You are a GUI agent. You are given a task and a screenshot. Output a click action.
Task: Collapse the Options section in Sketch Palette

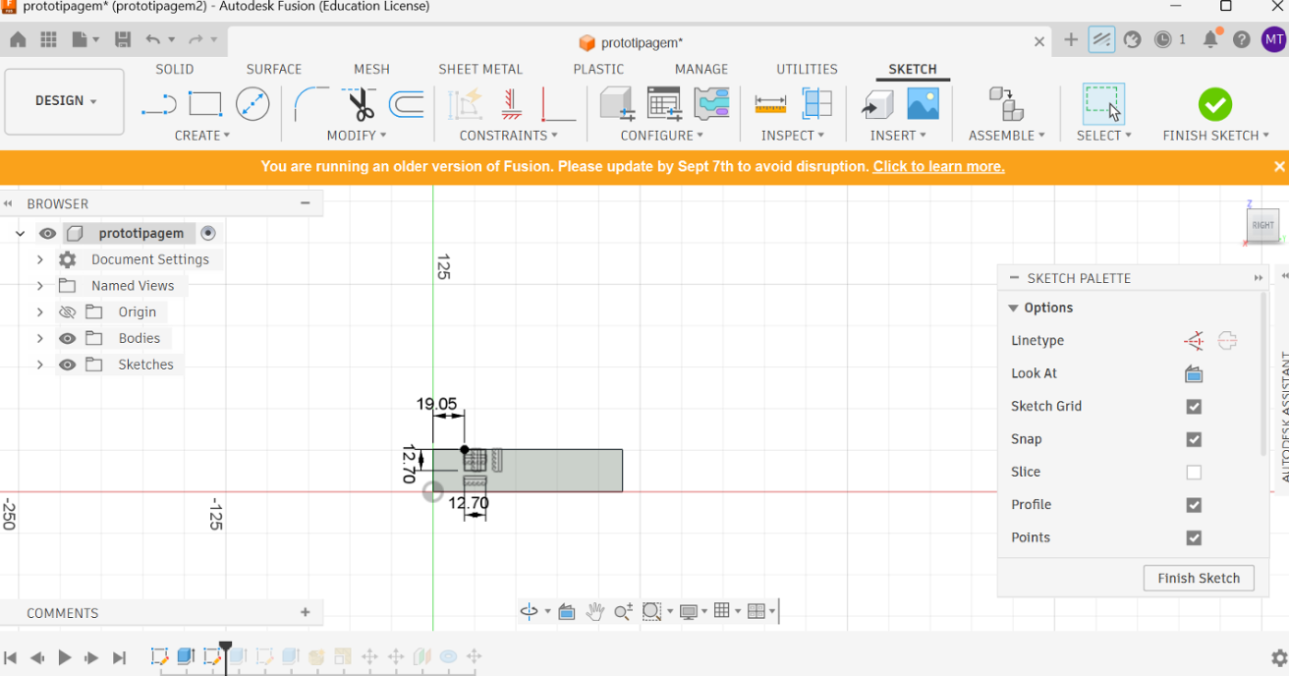(x=1013, y=309)
